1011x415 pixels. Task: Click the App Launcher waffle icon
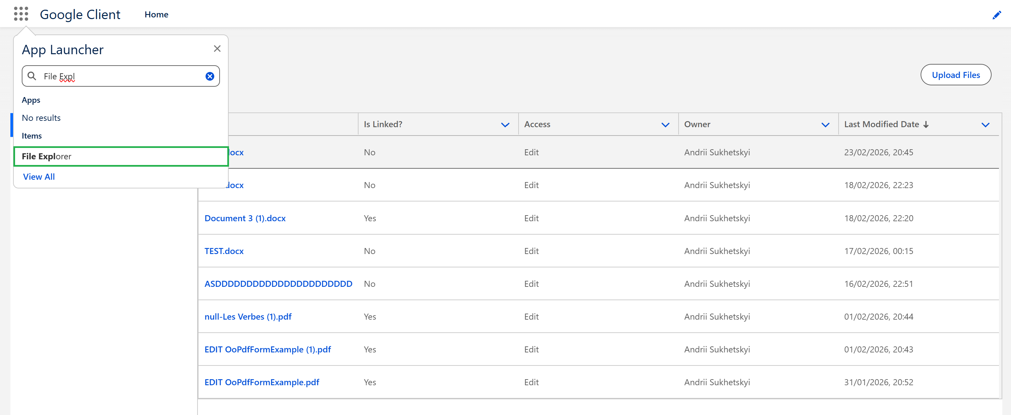(21, 14)
